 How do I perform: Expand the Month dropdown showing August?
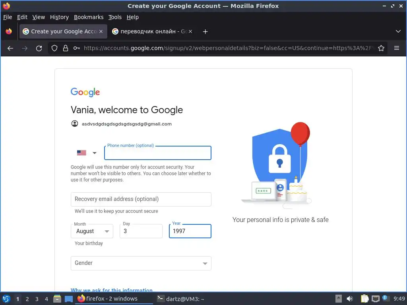pos(92,231)
